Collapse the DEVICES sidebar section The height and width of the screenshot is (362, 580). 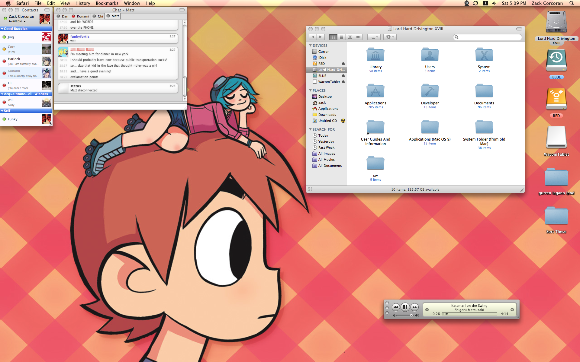coord(310,46)
